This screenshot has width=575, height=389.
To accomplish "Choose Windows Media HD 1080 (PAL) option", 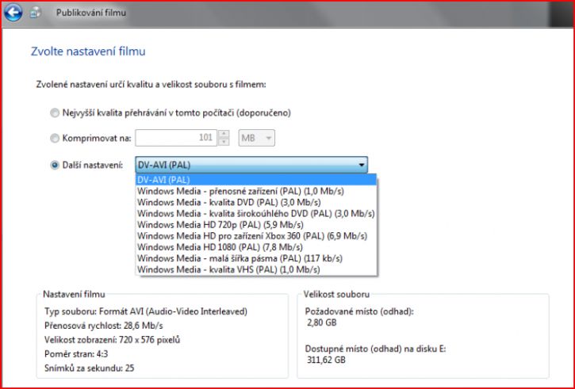I will 256,247.
